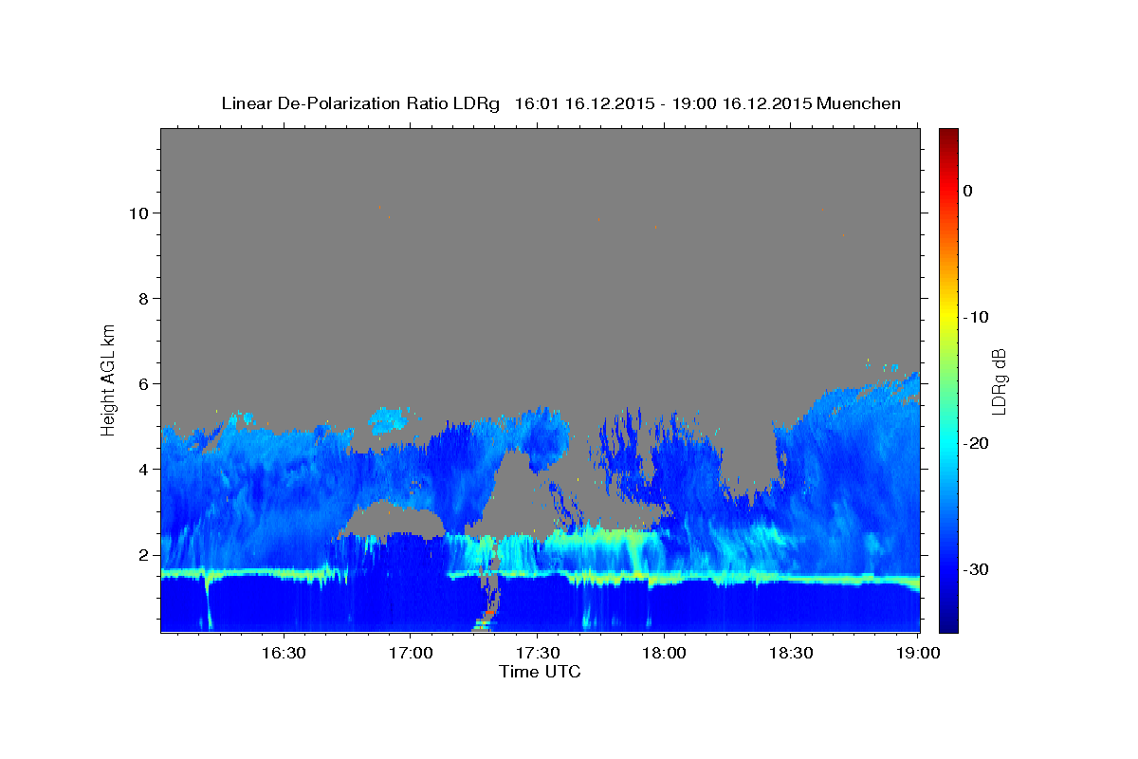The height and width of the screenshot is (759, 1138).
Task: Click the 16:30 time tick label
Action: click(x=284, y=653)
